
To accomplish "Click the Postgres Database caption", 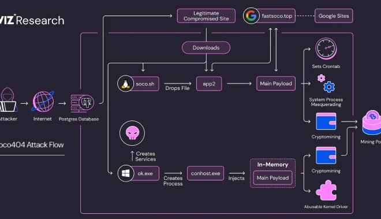I will coord(79,119).
